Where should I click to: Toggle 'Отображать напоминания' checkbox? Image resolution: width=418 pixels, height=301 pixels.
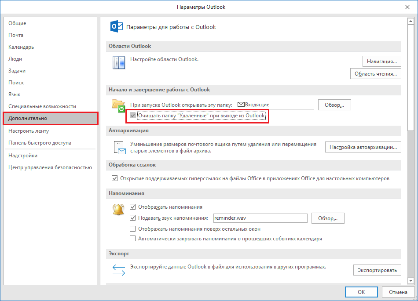click(132, 207)
